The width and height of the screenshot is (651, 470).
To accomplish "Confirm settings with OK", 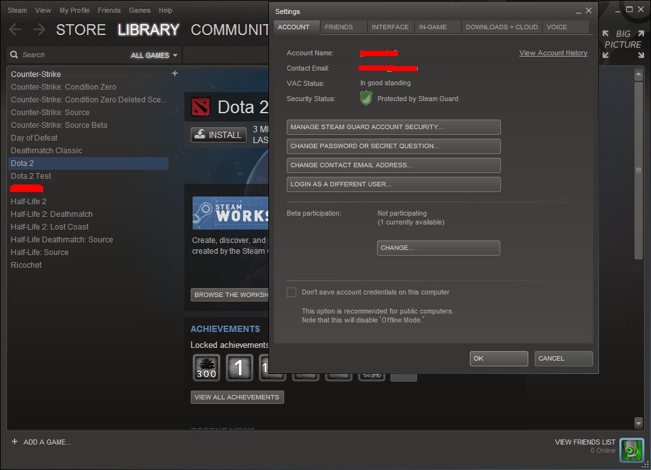I will coord(498,358).
